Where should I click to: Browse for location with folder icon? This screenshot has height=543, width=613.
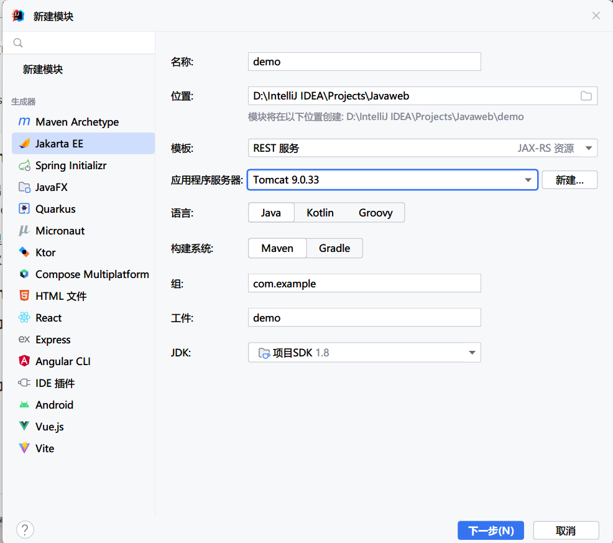click(x=586, y=96)
